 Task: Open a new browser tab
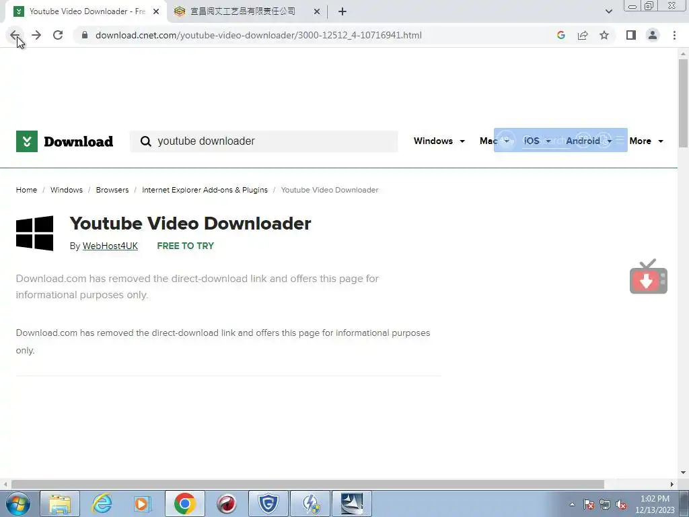point(342,11)
